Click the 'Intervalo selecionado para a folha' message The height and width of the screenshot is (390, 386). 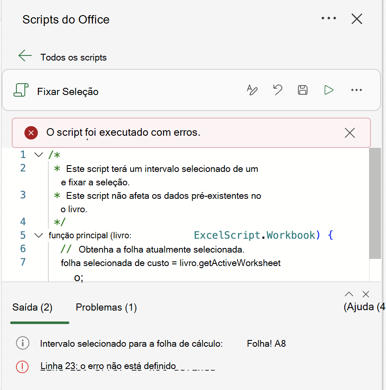pyautogui.click(x=132, y=344)
